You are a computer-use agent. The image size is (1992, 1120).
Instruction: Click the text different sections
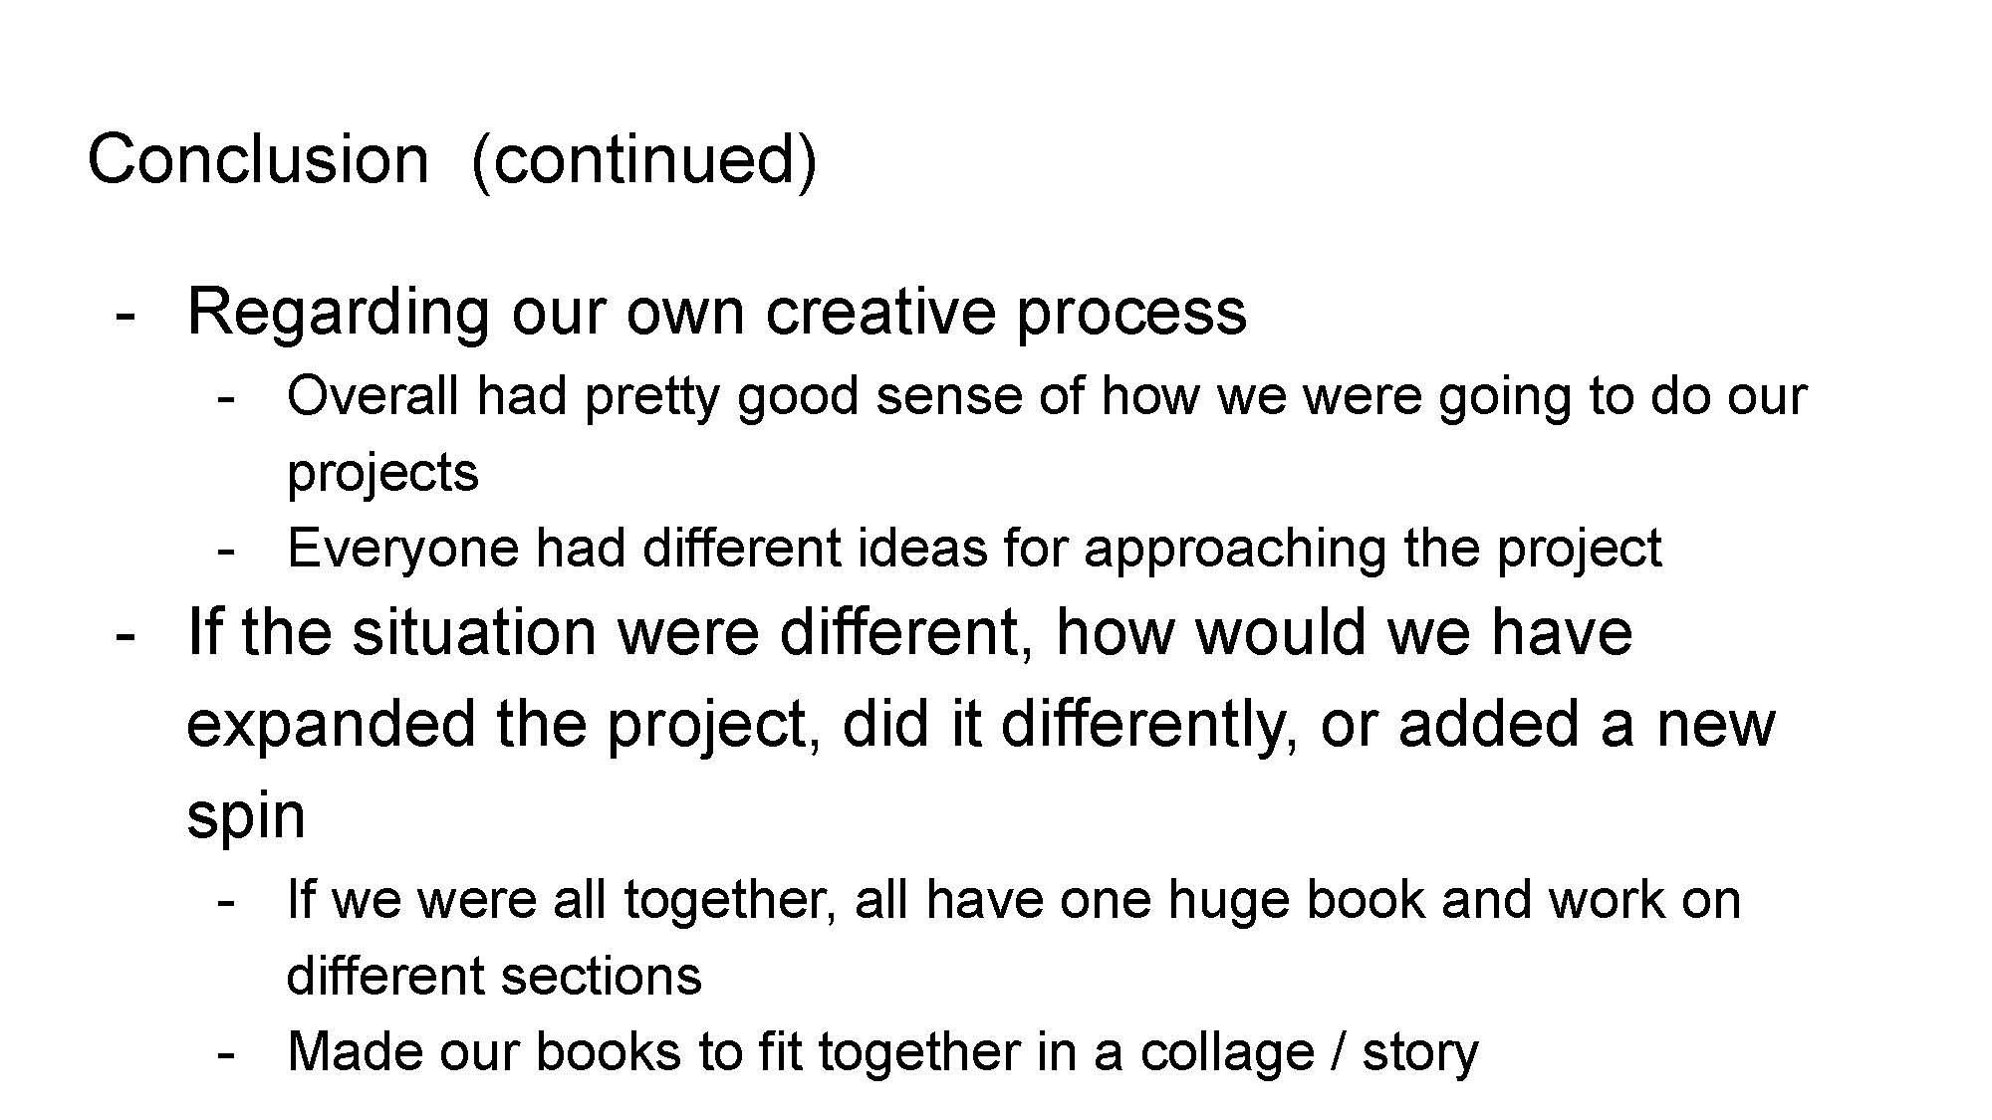(x=494, y=976)
